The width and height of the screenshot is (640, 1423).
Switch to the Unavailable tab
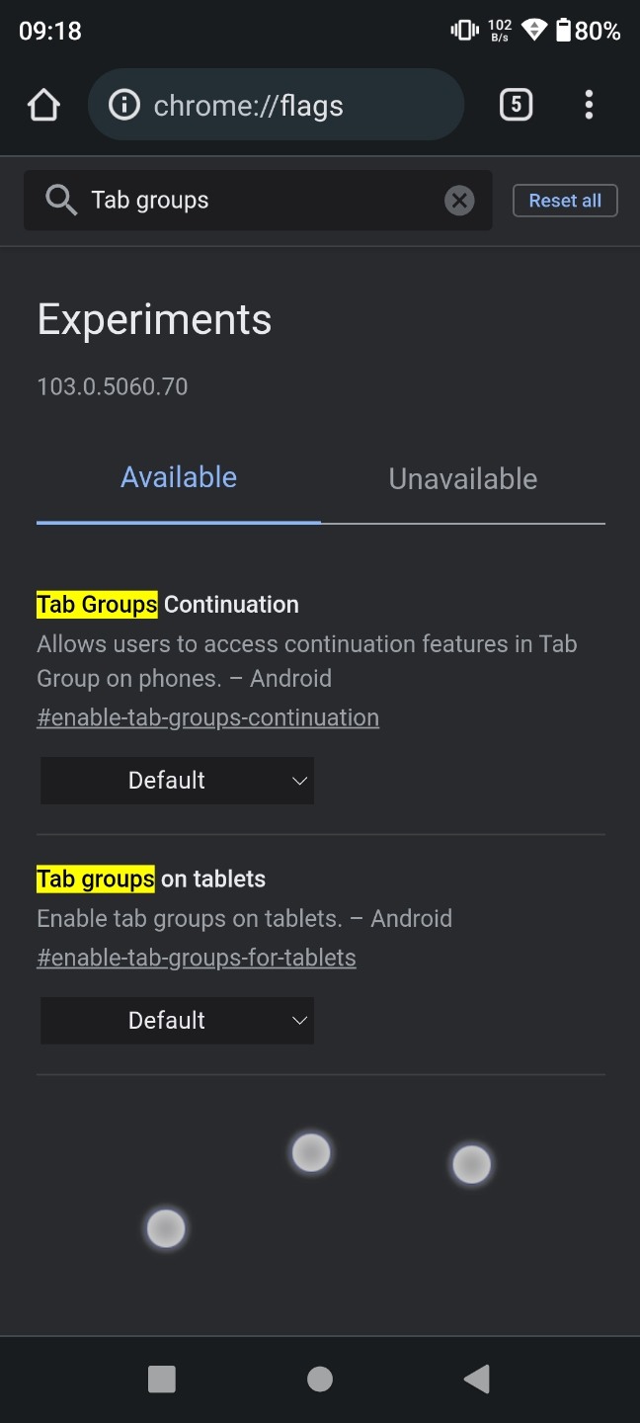463,478
